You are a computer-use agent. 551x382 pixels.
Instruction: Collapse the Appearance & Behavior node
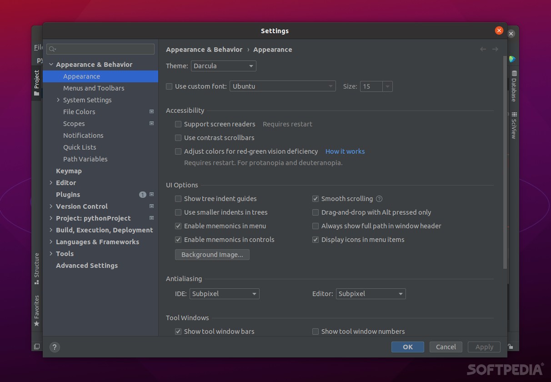[x=51, y=65]
